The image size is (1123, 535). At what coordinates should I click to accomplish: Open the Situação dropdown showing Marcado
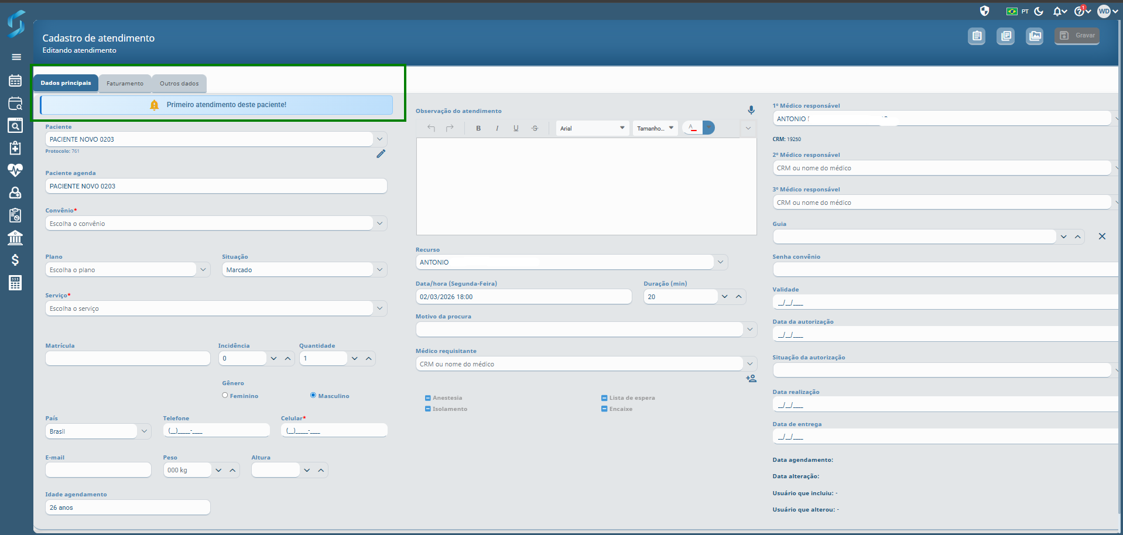379,270
